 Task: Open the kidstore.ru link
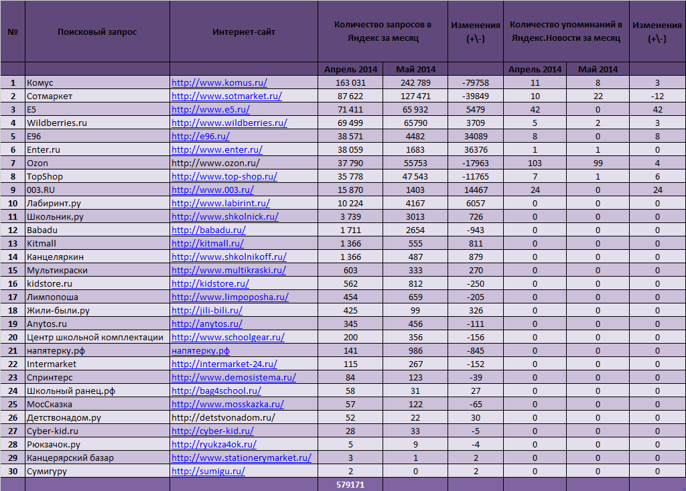click(x=210, y=284)
